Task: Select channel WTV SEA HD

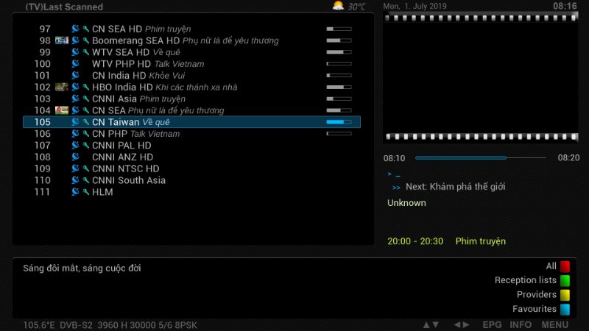Action: point(191,52)
